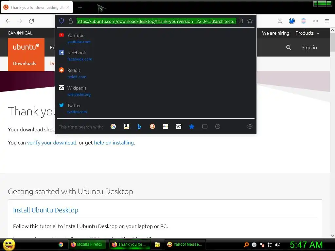Follow help on installing link

coord(114,142)
